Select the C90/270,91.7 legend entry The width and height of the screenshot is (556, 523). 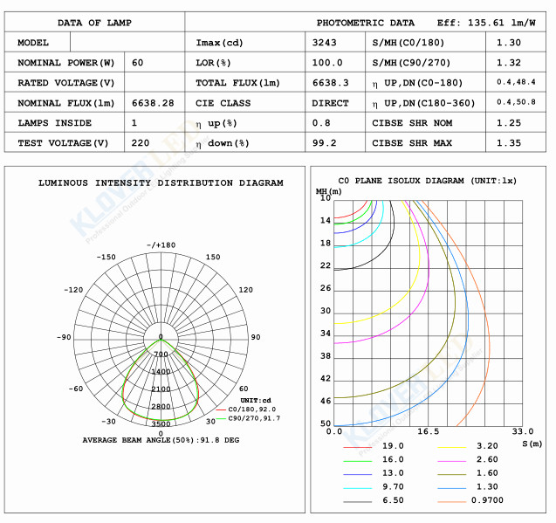(x=248, y=418)
